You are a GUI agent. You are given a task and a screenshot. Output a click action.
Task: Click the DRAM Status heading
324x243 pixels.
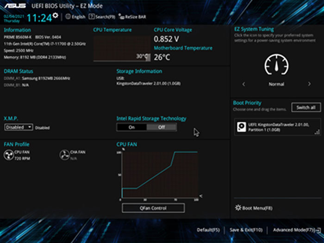point(19,71)
